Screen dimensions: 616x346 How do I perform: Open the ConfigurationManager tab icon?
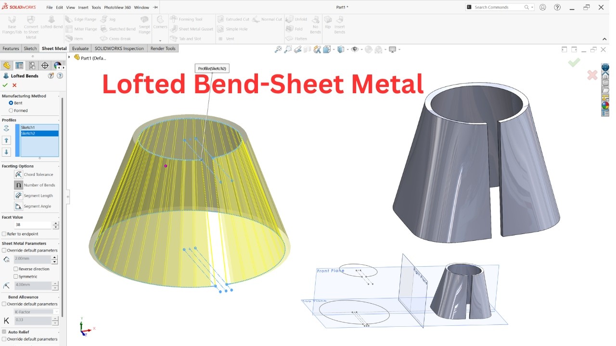coord(32,65)
